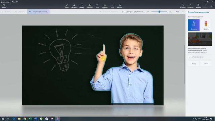Toggle Autofill background (Автозаливка фона) checkbox

tap(189, 57)
